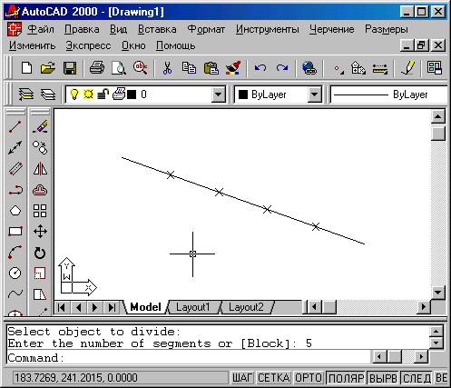Redo the undone action
Image resolution: width=451 pixels, height=388 pixels.
pos(282,68)
